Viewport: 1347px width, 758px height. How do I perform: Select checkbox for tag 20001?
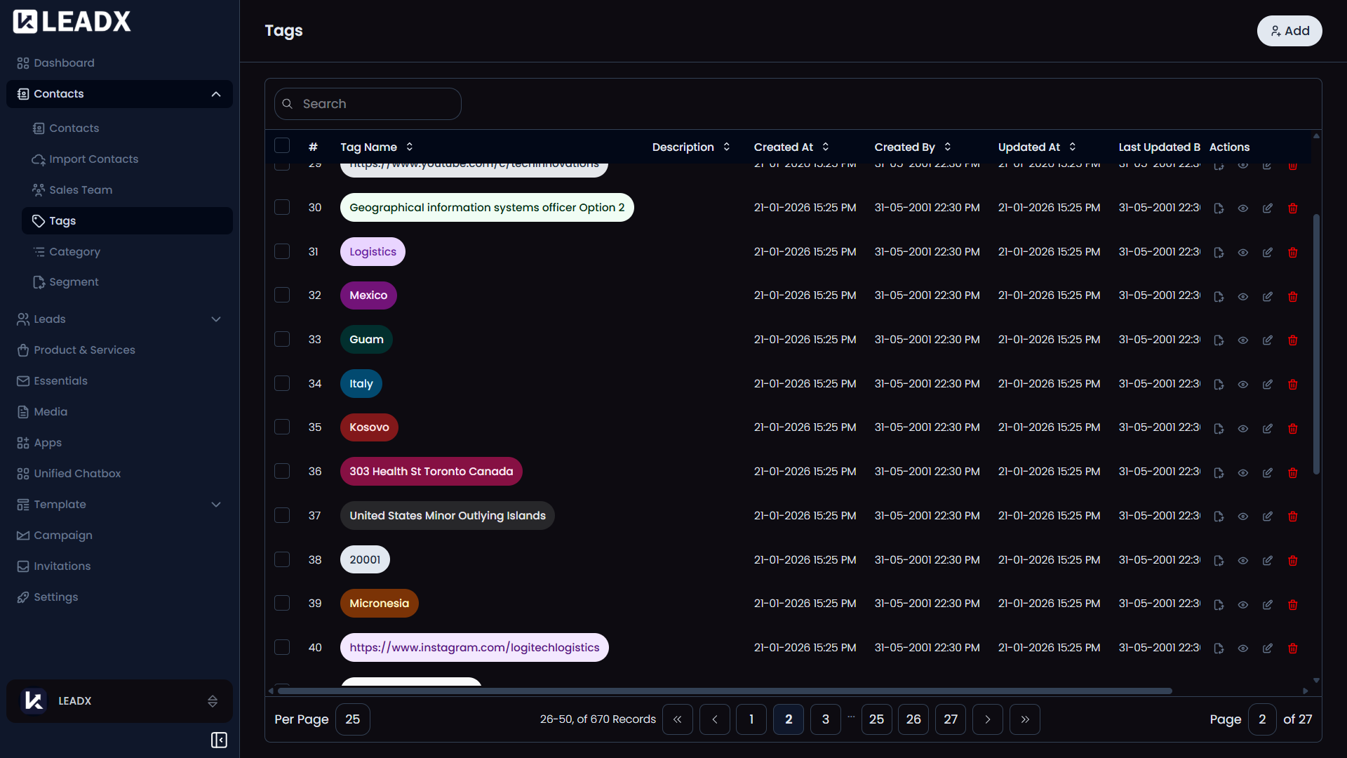pyautogui.click(x=282, y=559)
